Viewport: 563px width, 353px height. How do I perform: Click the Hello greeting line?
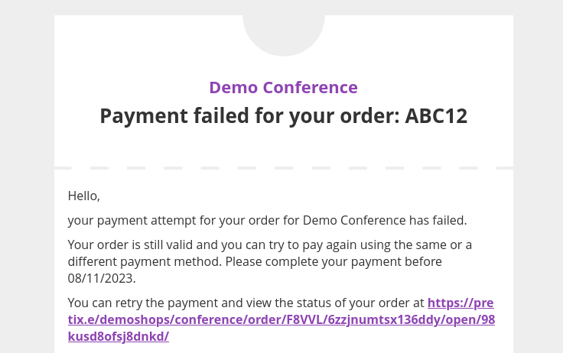(x=84, y=196)
